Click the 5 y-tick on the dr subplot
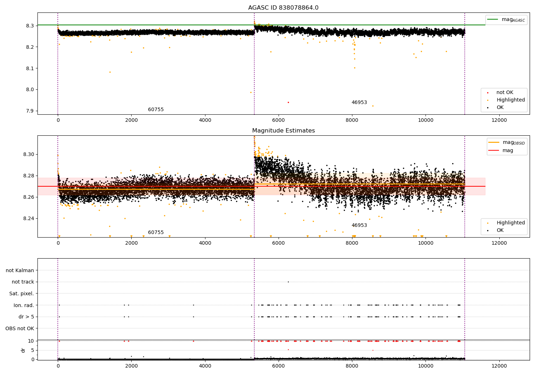 pos(32,350)
